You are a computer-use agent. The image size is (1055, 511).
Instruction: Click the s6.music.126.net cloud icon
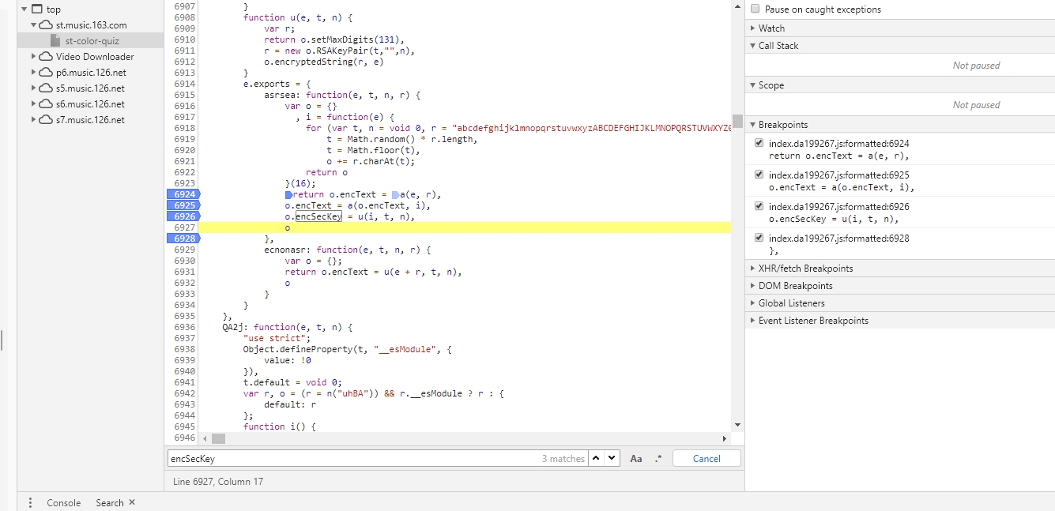pyautogui.click(x=46, y=104)
